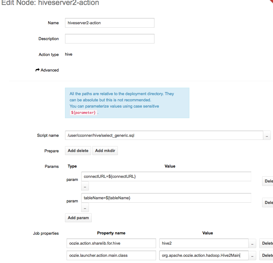Open file browser for Script name
Image resolution: width=273 pixels, height=263 pixels.
tap(267, 136)
